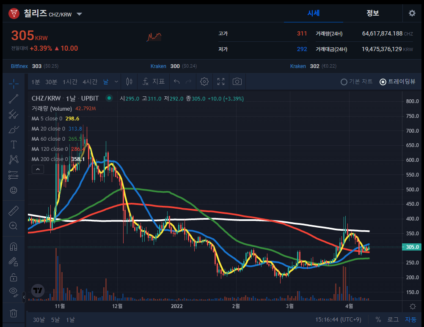Click the green market status dot
The image size is (424, 327).
[x=109, y=98]
